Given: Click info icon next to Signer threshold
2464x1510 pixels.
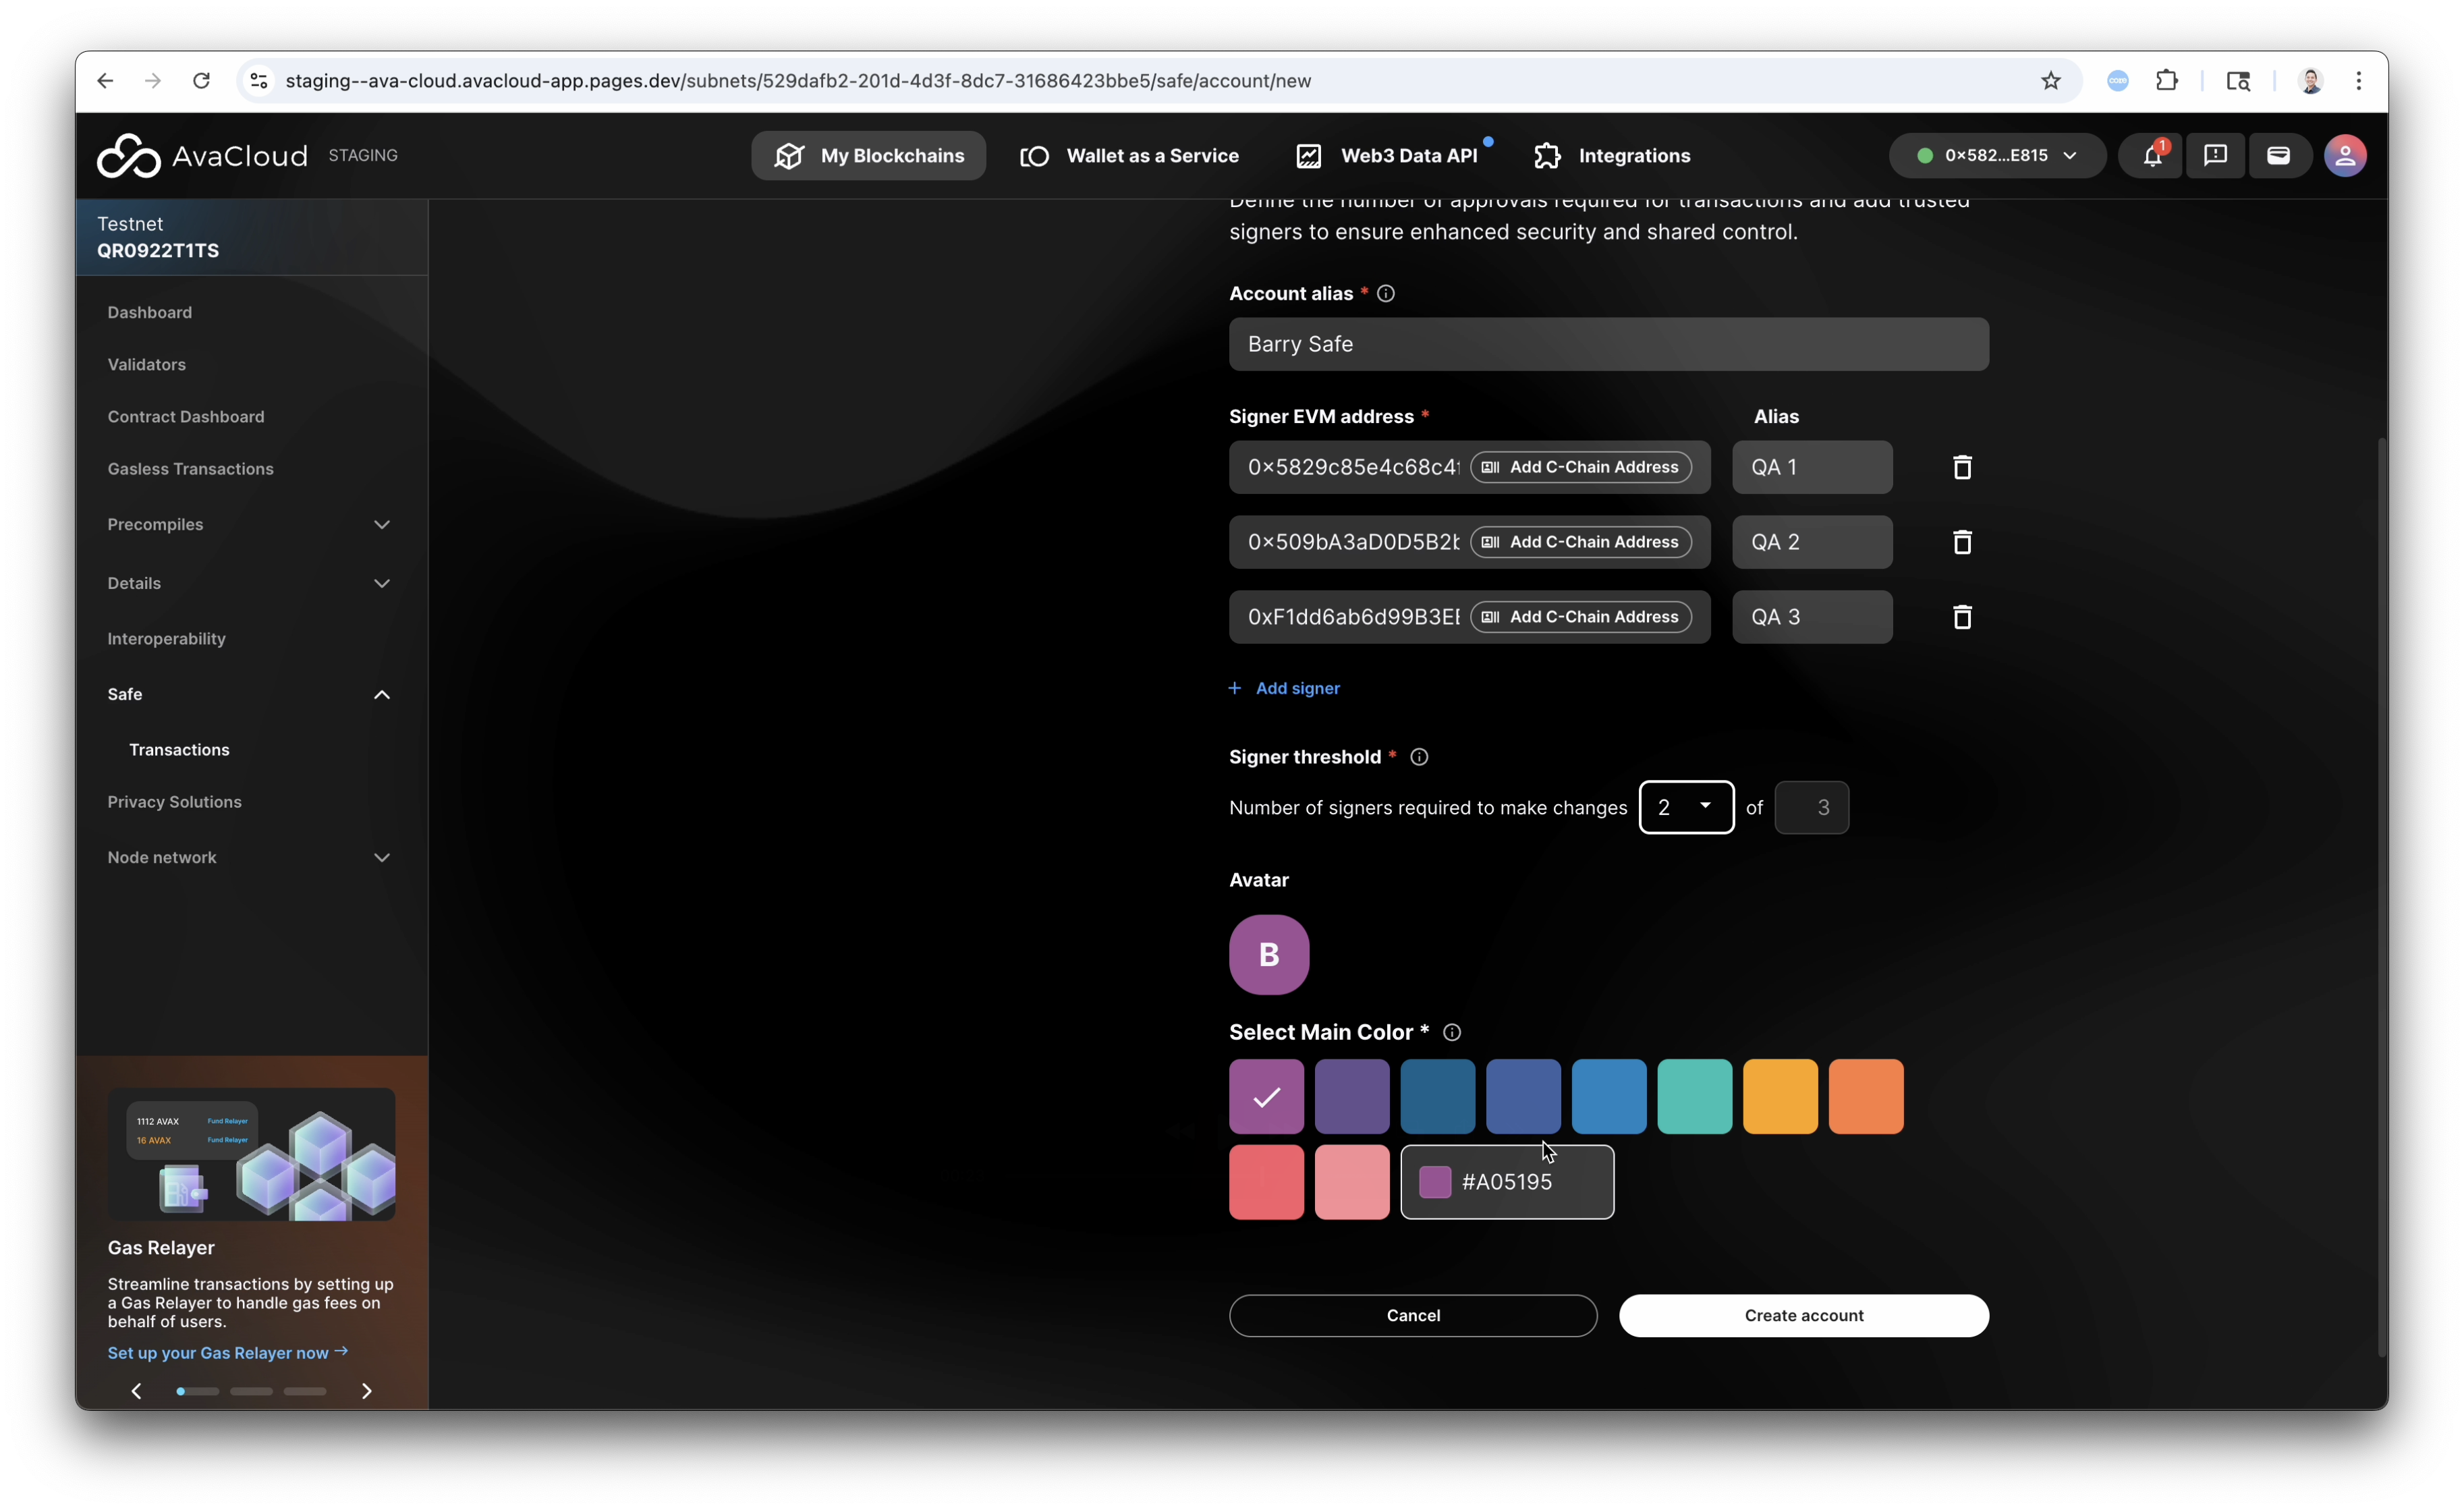Looking at the screenshot, I should 1419,757.
